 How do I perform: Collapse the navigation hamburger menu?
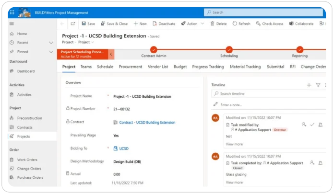pyautogui.click(x=12, y=24)
